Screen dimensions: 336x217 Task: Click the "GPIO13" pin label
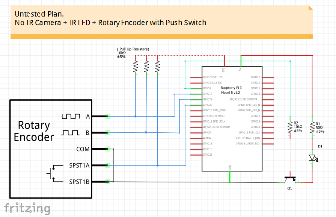(208, 144)
